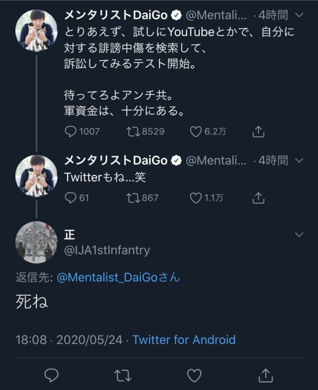The height and width of the screenshot is (390, 318).
Task: Tap DaiGo's avatar on the first tweet
Action: tap(37, 30)
